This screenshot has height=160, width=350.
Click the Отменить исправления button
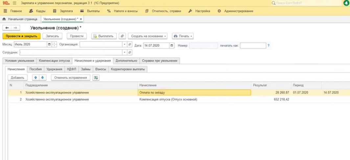pos(70,78)
